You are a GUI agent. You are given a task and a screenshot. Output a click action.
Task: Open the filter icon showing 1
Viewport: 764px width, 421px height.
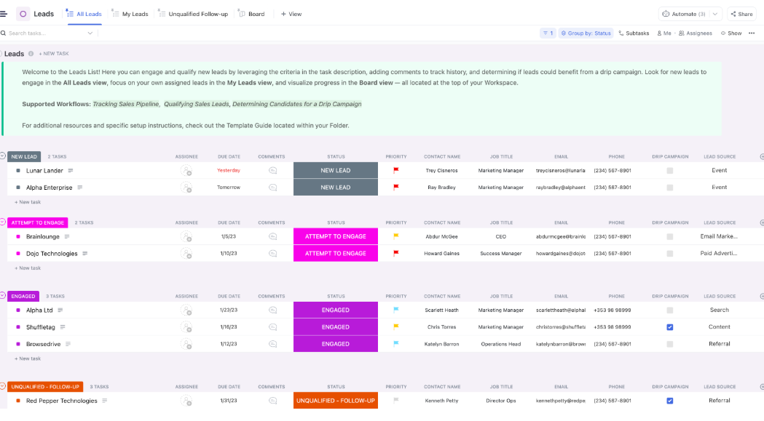coord(548,33)
